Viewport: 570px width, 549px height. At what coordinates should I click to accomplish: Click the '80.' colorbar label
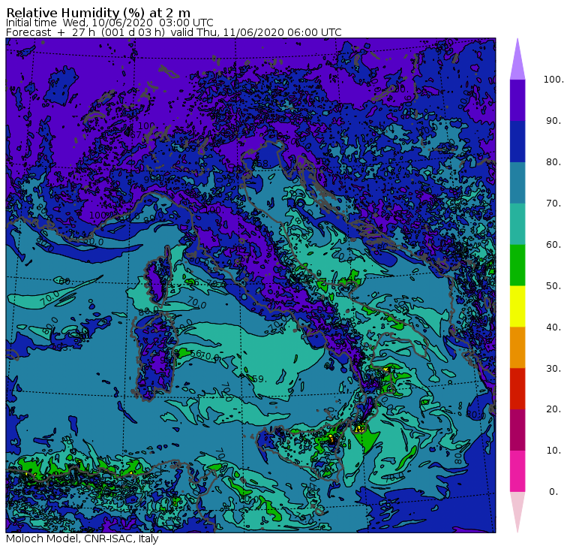click(x=554, y=162)
